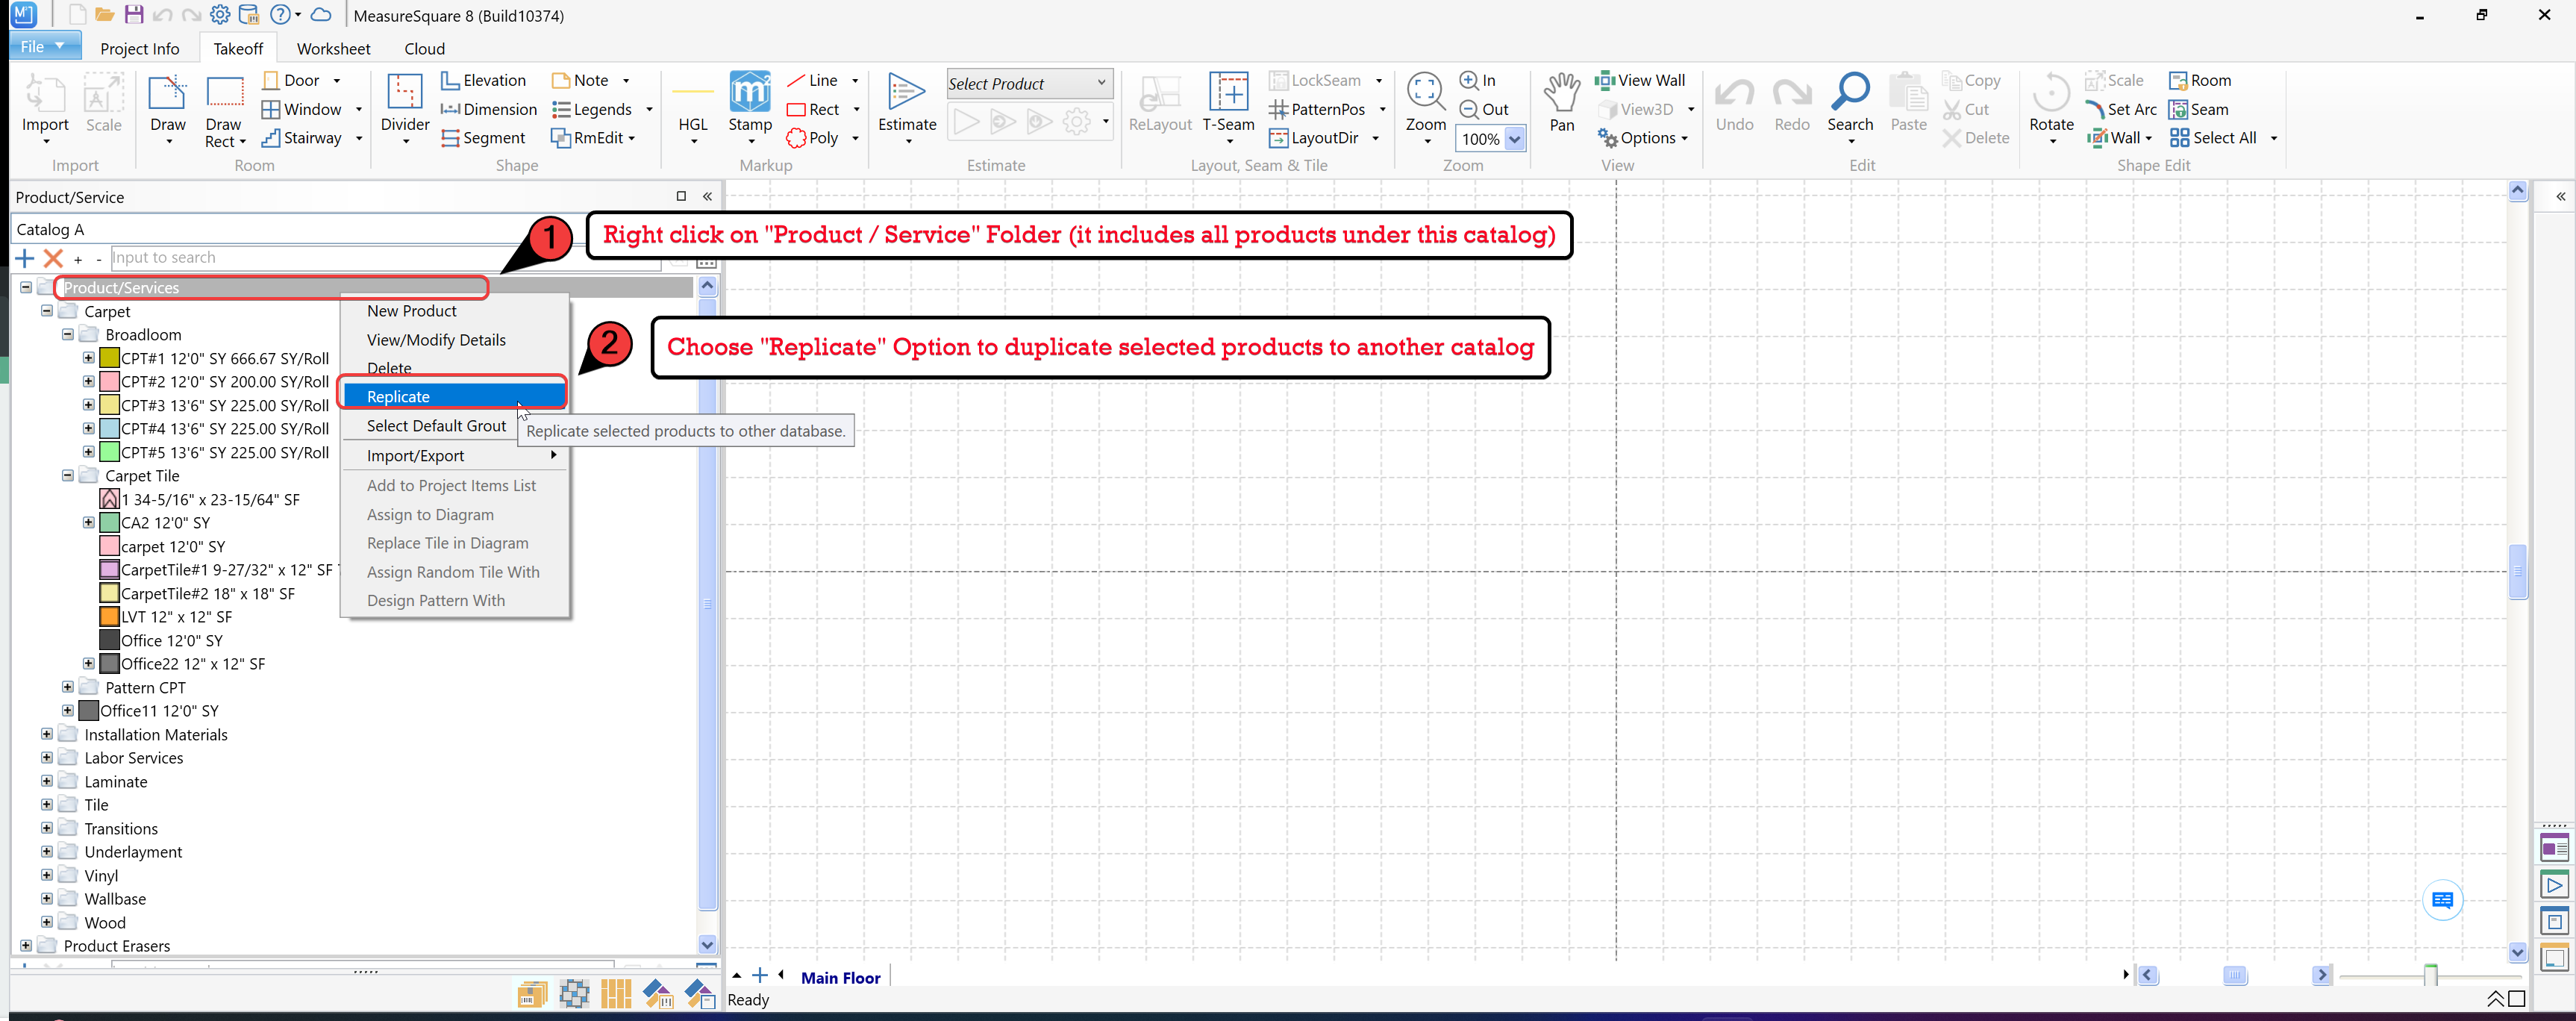The image size is (2576, 1021).
Task: Click the View Wall button
Action: (1640, 80)
